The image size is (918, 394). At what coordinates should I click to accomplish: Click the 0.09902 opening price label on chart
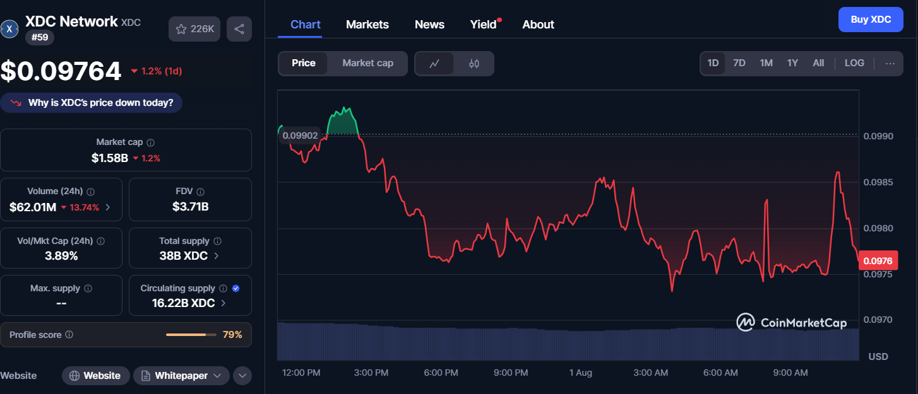[300, 136]
